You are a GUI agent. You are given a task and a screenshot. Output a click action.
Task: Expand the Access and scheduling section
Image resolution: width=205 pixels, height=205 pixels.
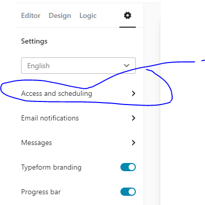tap(78, 93)
